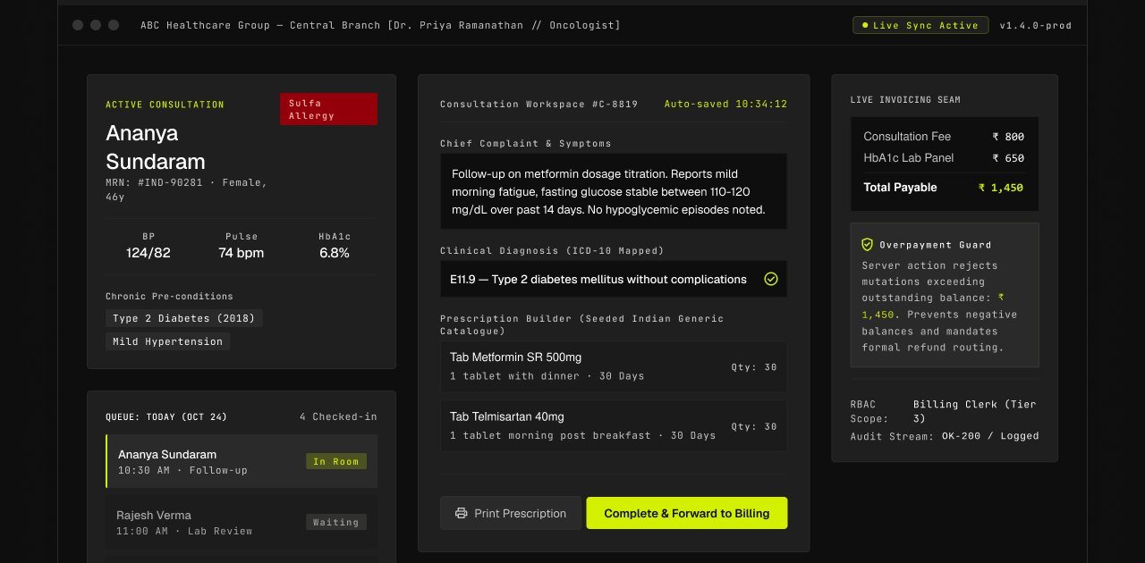Screen dimensions: 1145x563
Task: Click the verified checkmark icon beside E11.9 diagnosis
Action: [771, 279]
